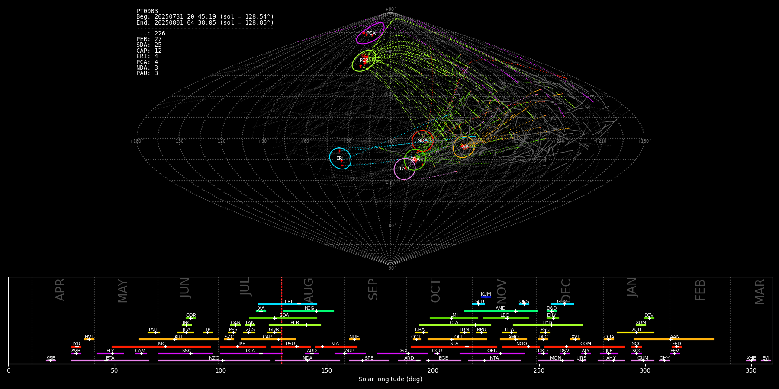This screenshot has height=389, width=779.
Task: Click the ORI shower bar in timeline
Action: pyautogui.click(x=457, y=339)
